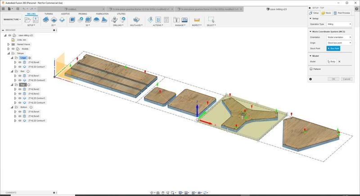The image size is (360, 196).
Task: Click the Save icon in the title toolbar
Action: [17, 9]
